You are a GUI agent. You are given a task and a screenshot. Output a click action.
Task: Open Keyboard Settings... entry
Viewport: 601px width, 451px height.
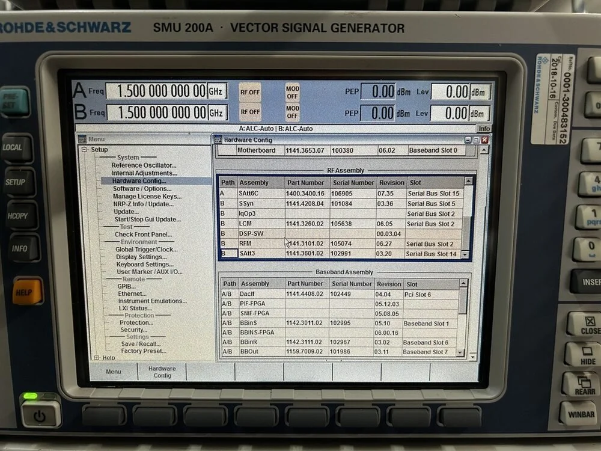145,264
